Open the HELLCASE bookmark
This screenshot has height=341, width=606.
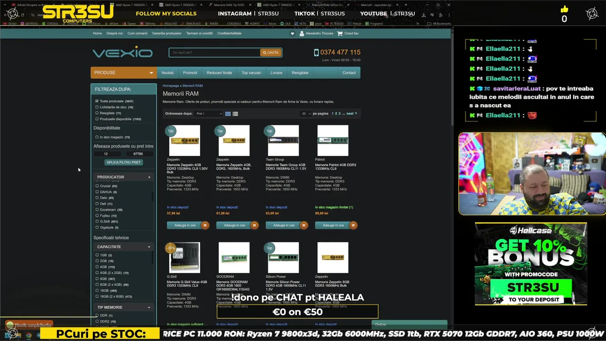click(x=168, y=23)
